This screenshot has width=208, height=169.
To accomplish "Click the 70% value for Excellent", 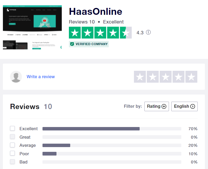I will click(x=193, y=129).
